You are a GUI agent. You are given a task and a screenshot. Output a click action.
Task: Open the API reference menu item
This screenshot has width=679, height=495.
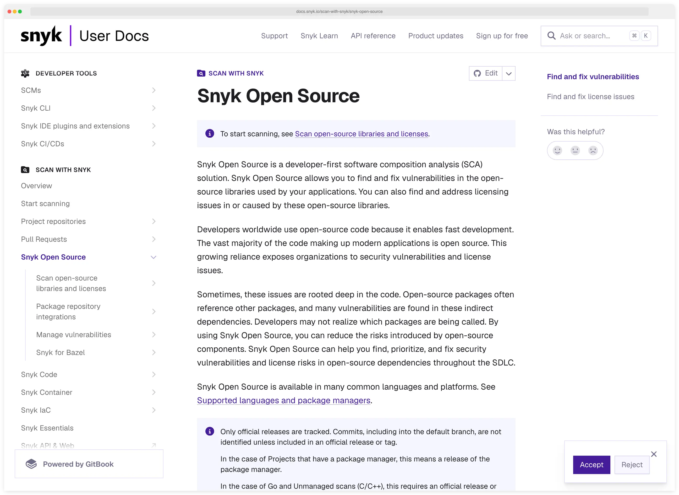[x=373, y=36]
